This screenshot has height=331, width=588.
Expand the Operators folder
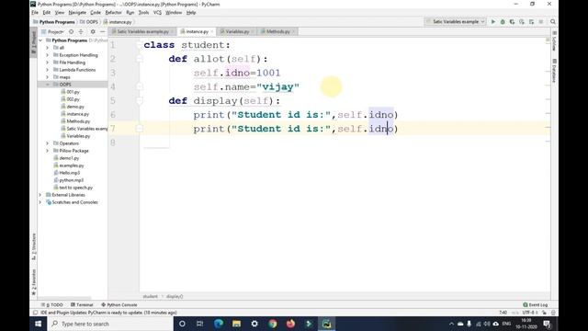pos(47,143)
